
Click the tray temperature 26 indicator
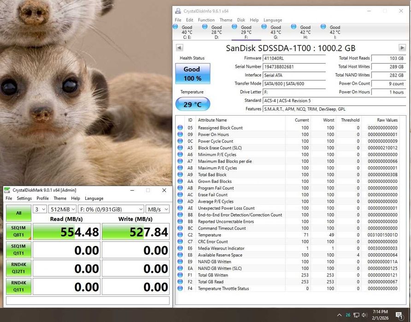click(348, 315)
